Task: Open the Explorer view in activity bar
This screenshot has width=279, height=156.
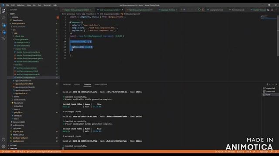Action: (x=3, y=10)
